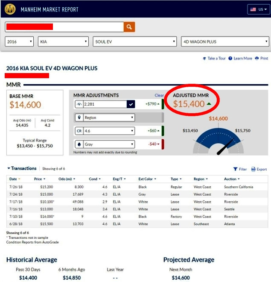
Task: Click the Past 30 Days $14,400 value
Action: coord(28,278)
